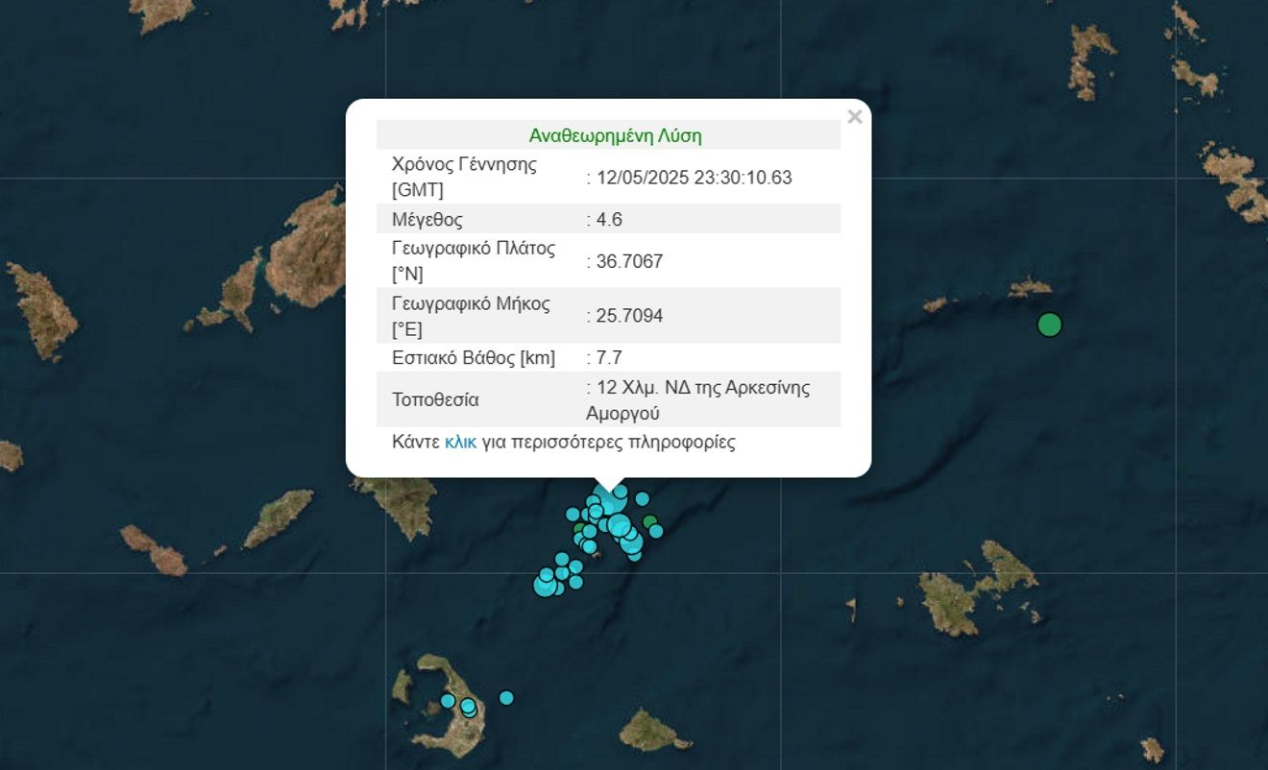Click the lone cyan marker east of Santorini

(506, 697)
